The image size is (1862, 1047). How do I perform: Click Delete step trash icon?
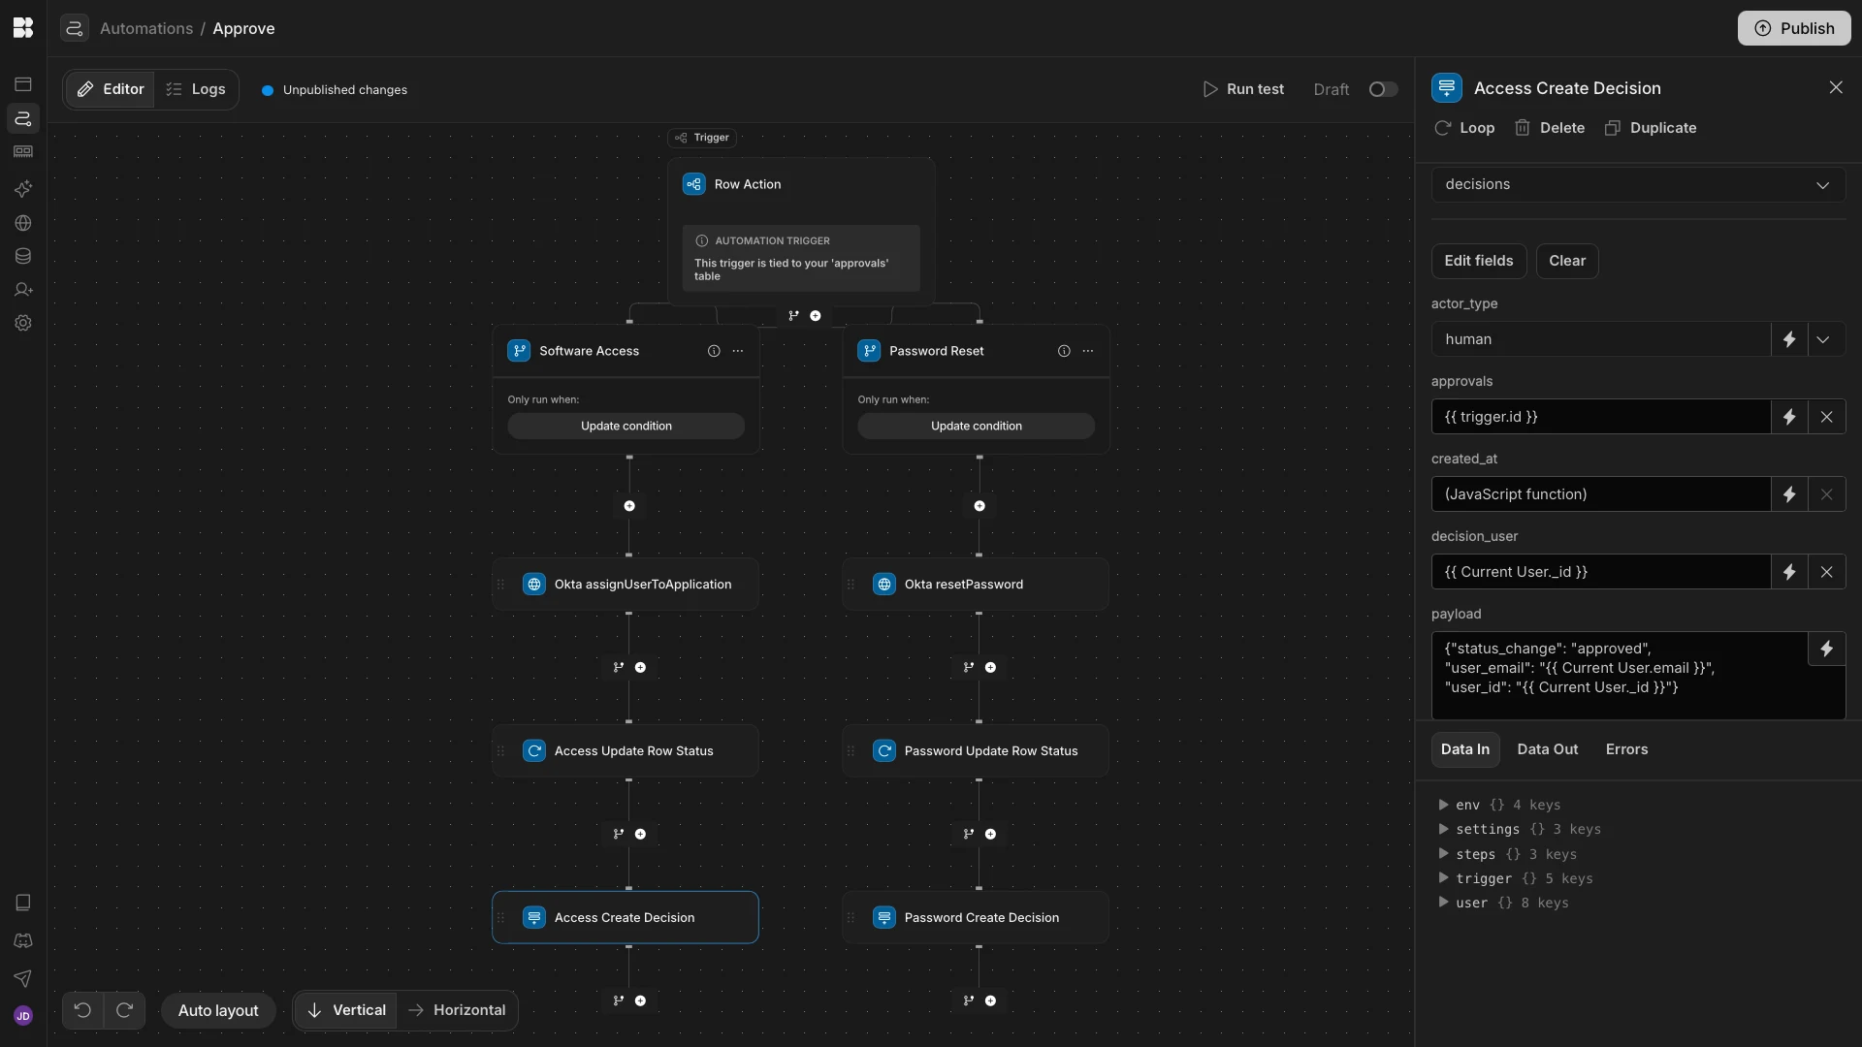pyautogui.click(x=1523, y=128)
